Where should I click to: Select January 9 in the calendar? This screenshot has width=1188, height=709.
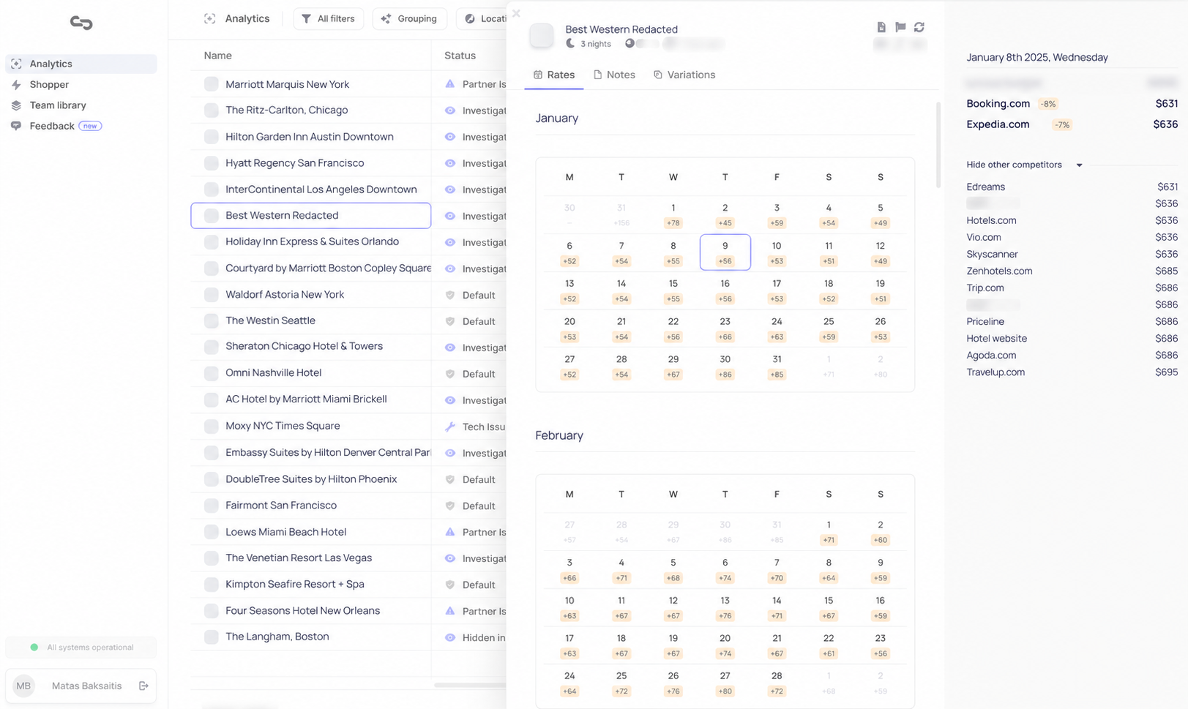[x=725, y=252]
